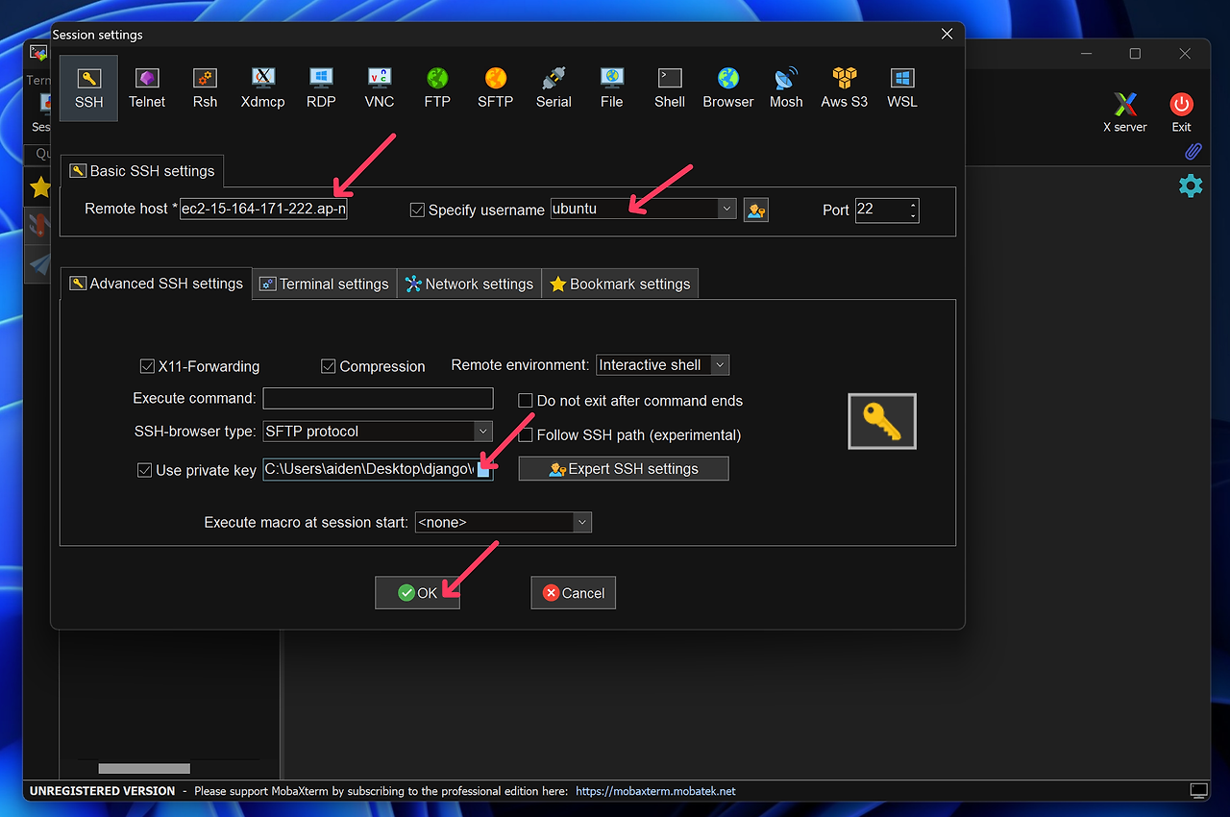Select the Telnet session type
Viewport: 1230px width, 817px height.
[x=147, y=88]
